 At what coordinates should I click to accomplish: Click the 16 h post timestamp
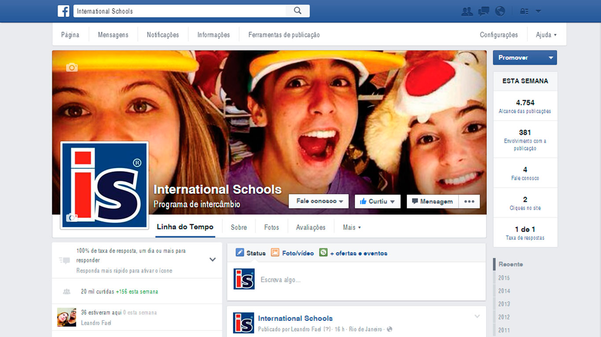(340, 329)
